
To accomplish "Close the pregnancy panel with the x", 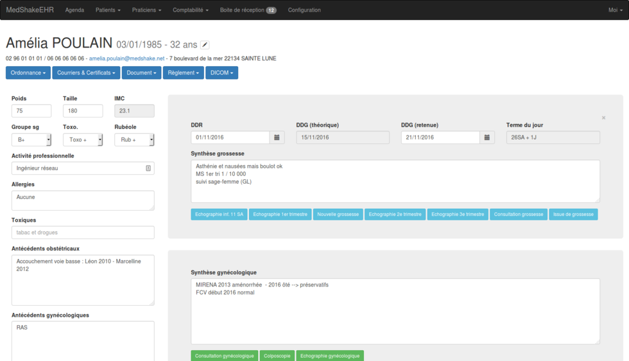I will (603, 118).
